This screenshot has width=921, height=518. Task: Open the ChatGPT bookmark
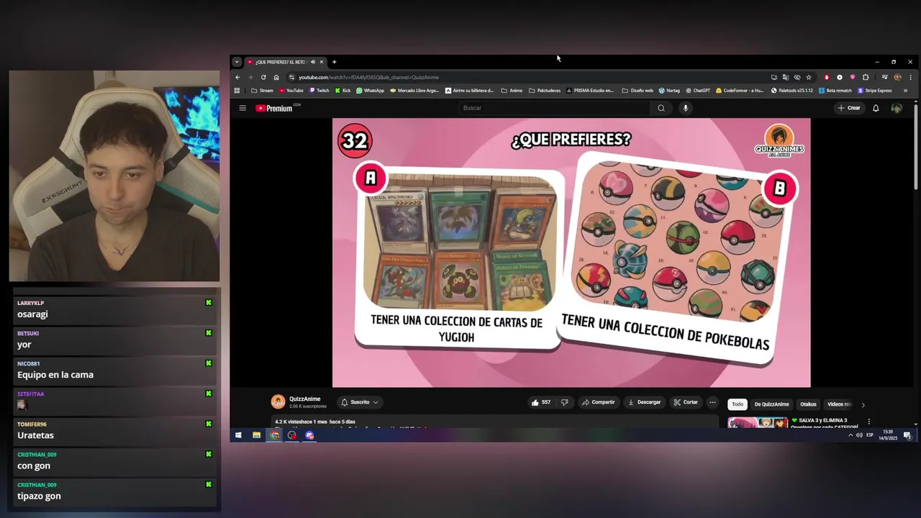click(697, 91)
